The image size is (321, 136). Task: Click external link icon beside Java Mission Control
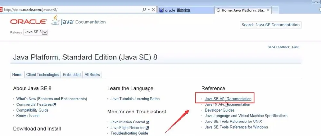(x=148, y=122)
